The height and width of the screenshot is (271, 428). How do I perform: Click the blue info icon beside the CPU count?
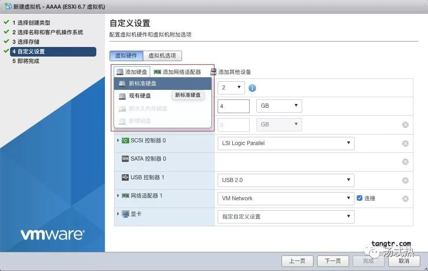252,88
